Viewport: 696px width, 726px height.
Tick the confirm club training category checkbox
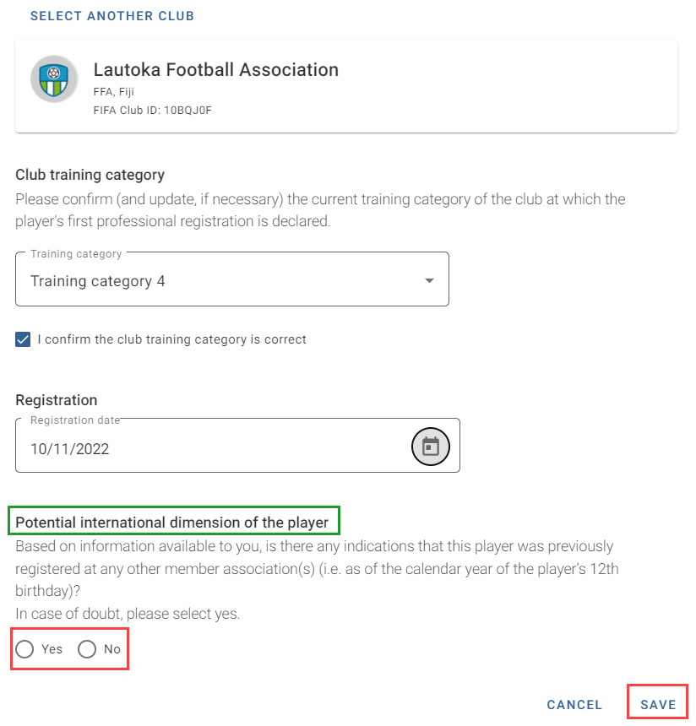coord(23,339)
